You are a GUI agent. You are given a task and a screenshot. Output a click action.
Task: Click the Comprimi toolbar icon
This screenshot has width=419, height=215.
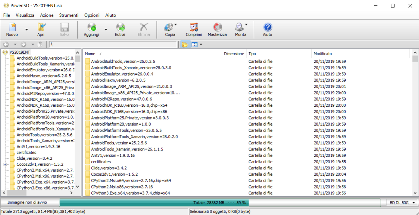pos(194,27)
